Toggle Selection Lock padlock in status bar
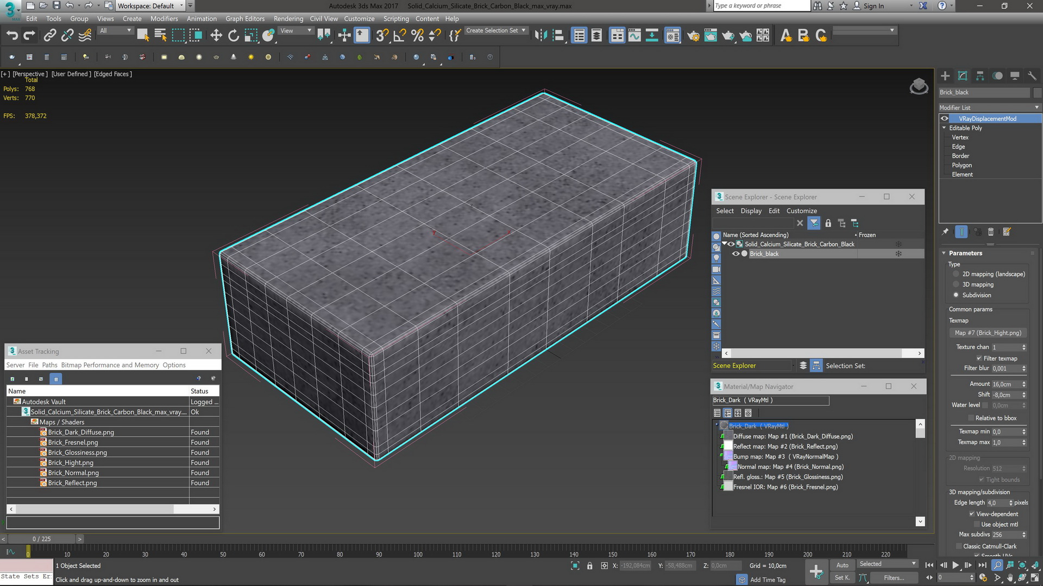 (589, 565)
